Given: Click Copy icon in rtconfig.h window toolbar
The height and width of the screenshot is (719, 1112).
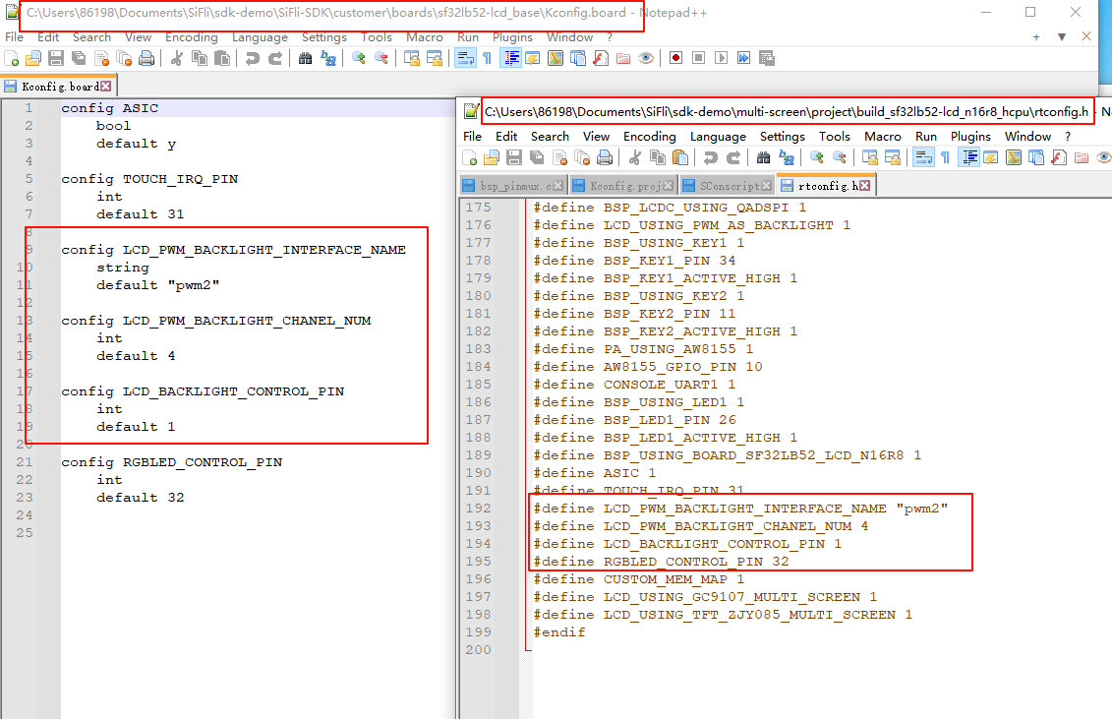Looking at the screenshot, I should coord(658,157).
